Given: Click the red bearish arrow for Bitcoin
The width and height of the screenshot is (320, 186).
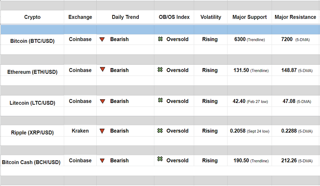Looking at the screenshot, I should (102, 39).
